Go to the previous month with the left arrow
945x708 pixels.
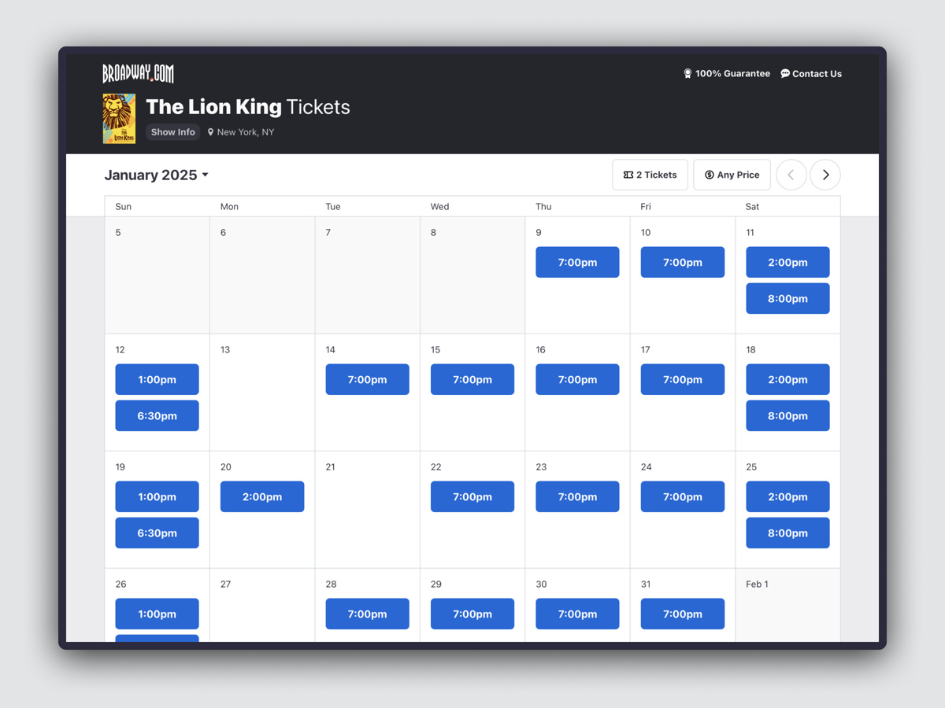[x=791, y=175]
